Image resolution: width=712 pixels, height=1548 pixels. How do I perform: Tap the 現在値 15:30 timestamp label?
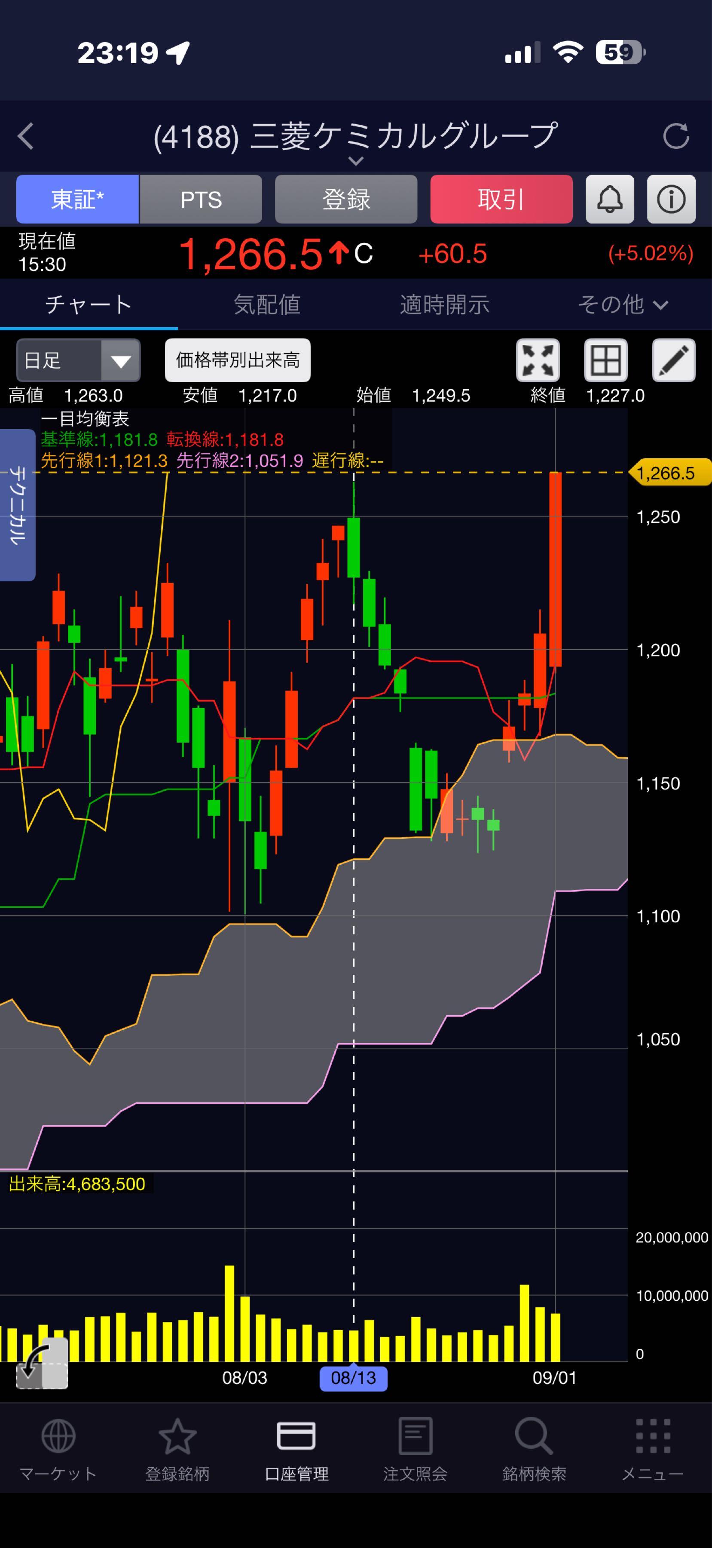pos(47,253)
